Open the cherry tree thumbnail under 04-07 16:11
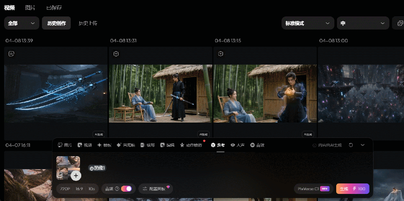The image size is (404, 201). [x=28, y=185]
